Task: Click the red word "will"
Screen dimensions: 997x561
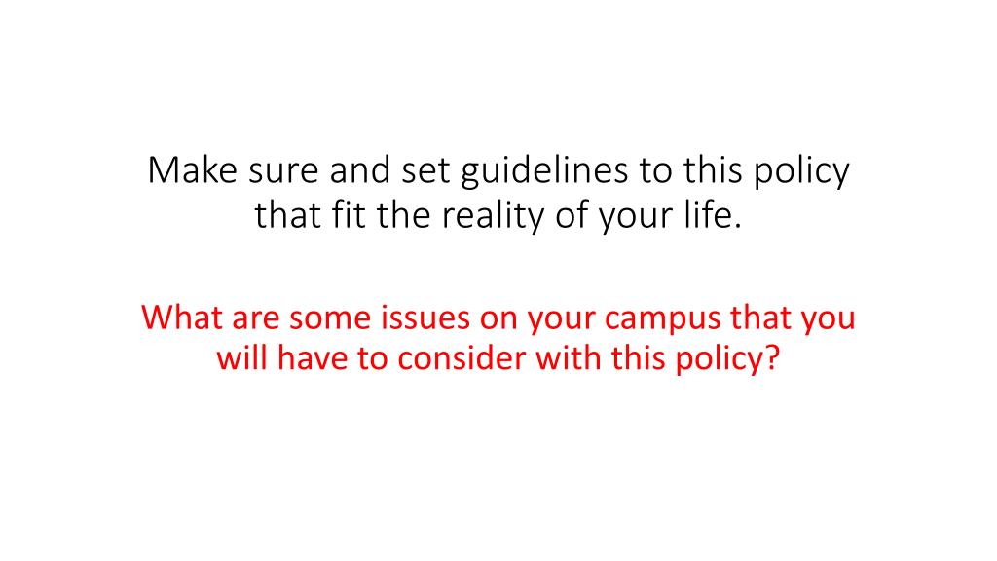Action: (x=241, y=357)
